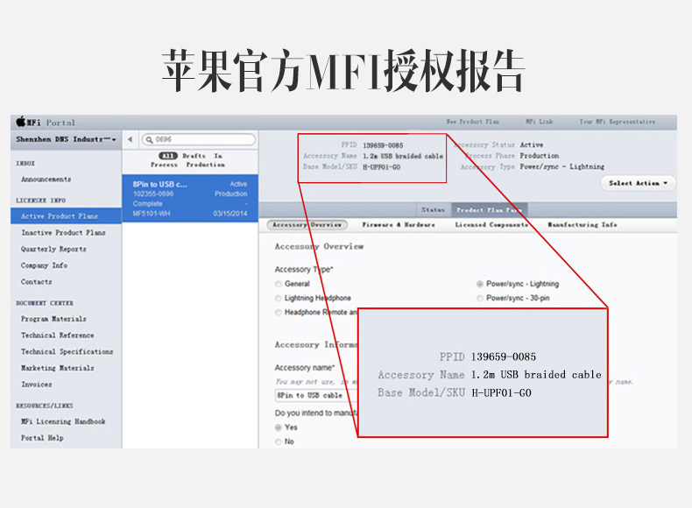Open Contacts in sidebar

pos(36,281)
